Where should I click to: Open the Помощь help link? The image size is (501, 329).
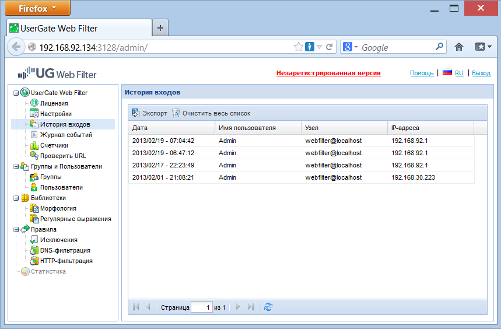422,73
